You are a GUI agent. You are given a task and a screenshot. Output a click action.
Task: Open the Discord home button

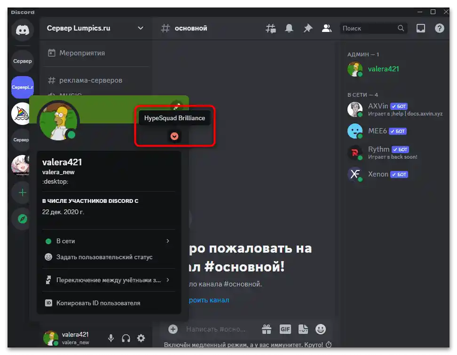click(22, 31)
